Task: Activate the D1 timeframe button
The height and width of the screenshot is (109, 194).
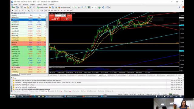Action: click(x=65, y=11)
